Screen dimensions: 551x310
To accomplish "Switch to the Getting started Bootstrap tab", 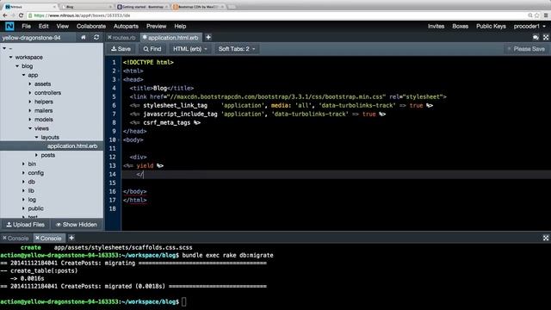I will 142,7.
